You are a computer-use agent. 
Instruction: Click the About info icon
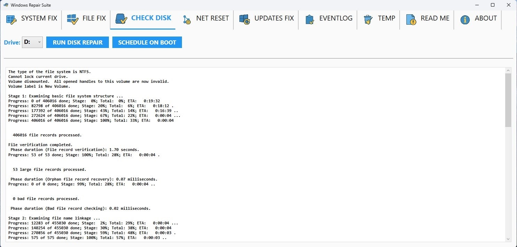tap(465, 19)
